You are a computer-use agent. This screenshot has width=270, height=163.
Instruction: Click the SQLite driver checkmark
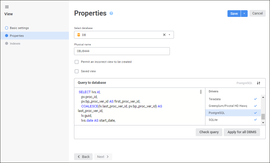tap(255, 119)
